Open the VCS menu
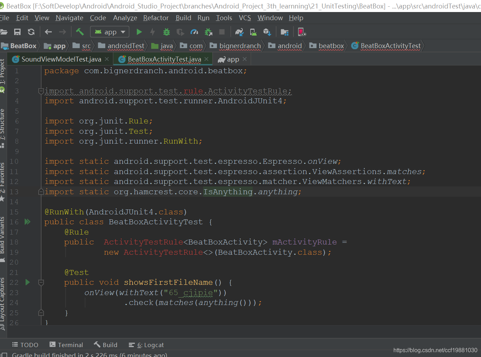Image resolution: width=481 pixels, height=357 pixels. pyautogui.click(x=245, y=18)
